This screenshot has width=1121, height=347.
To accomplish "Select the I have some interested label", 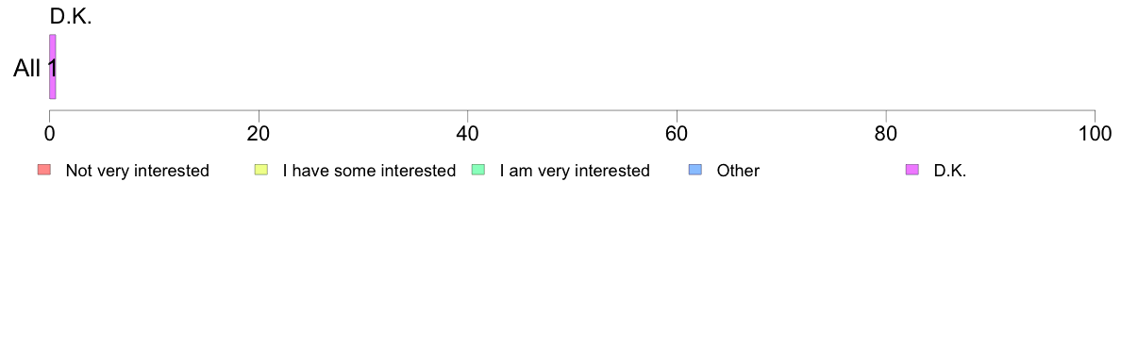I will [x=369, y=171].
